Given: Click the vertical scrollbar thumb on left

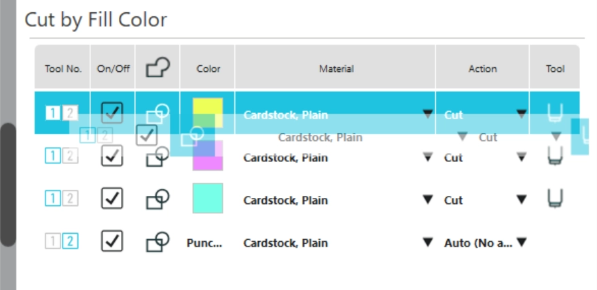Looking at the screenshot, I should pyautogui.click(x=7, y=184).
